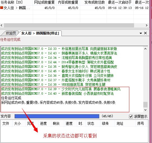This screenshot has height=143, width=152.
Task: Click the vertical scrollbar thumb in log
Action: point(145,105)
